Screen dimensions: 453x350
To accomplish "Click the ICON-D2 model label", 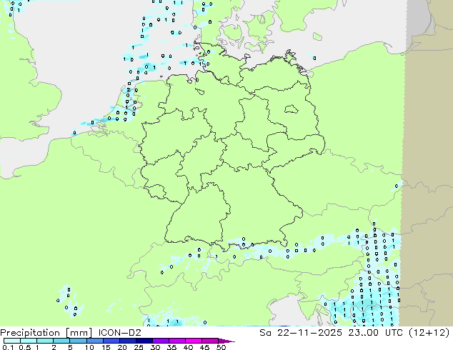I will tap(119, 333).
